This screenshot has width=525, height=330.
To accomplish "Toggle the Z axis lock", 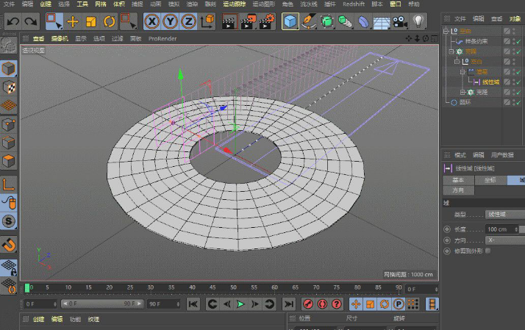I will pos(188,21).
